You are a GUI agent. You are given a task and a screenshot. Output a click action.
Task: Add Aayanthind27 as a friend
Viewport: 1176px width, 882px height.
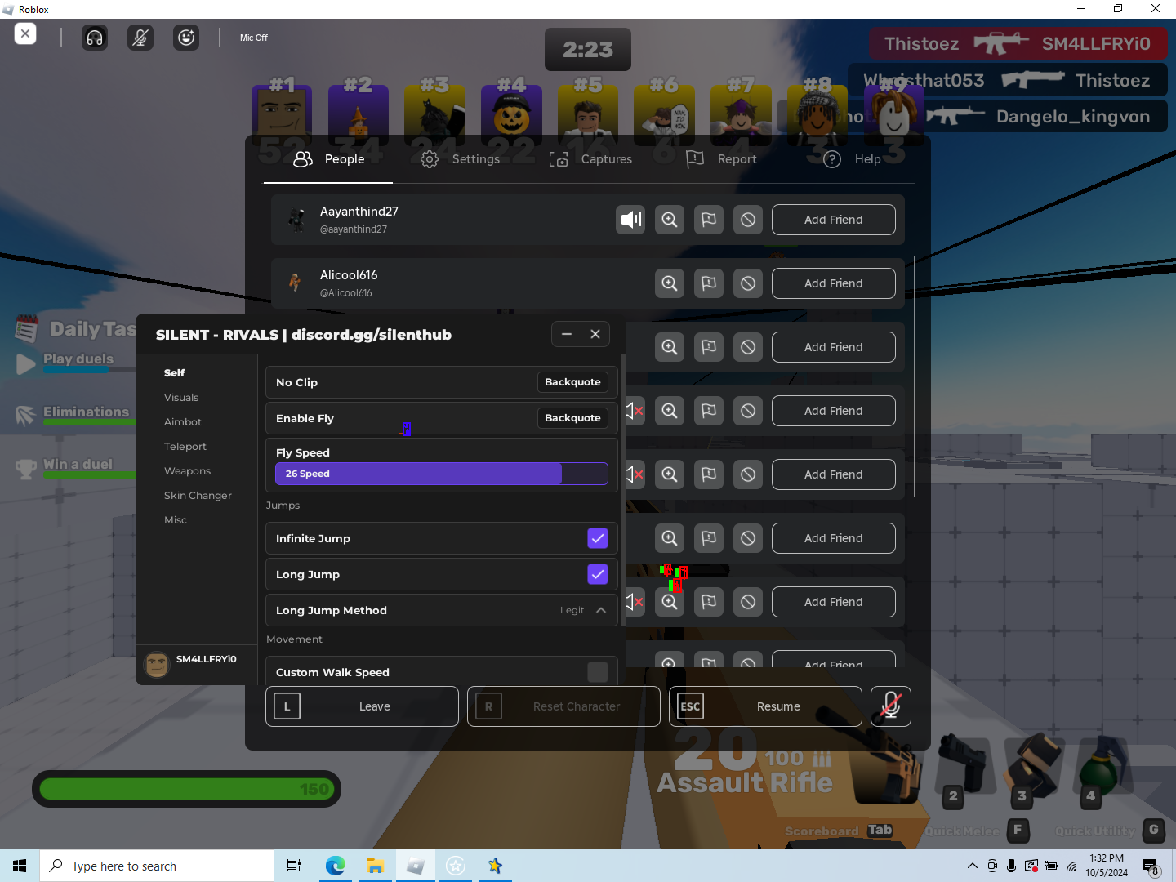pyautogui.click(x=834, y=220)
